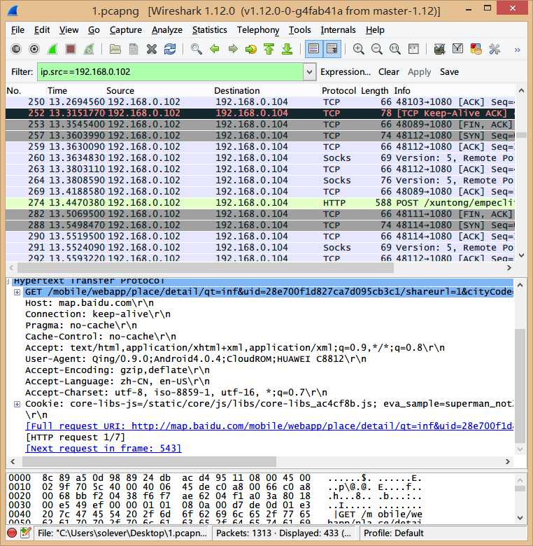Zoom in on packet text
This screenshot has width=533, height=546.
359,49
